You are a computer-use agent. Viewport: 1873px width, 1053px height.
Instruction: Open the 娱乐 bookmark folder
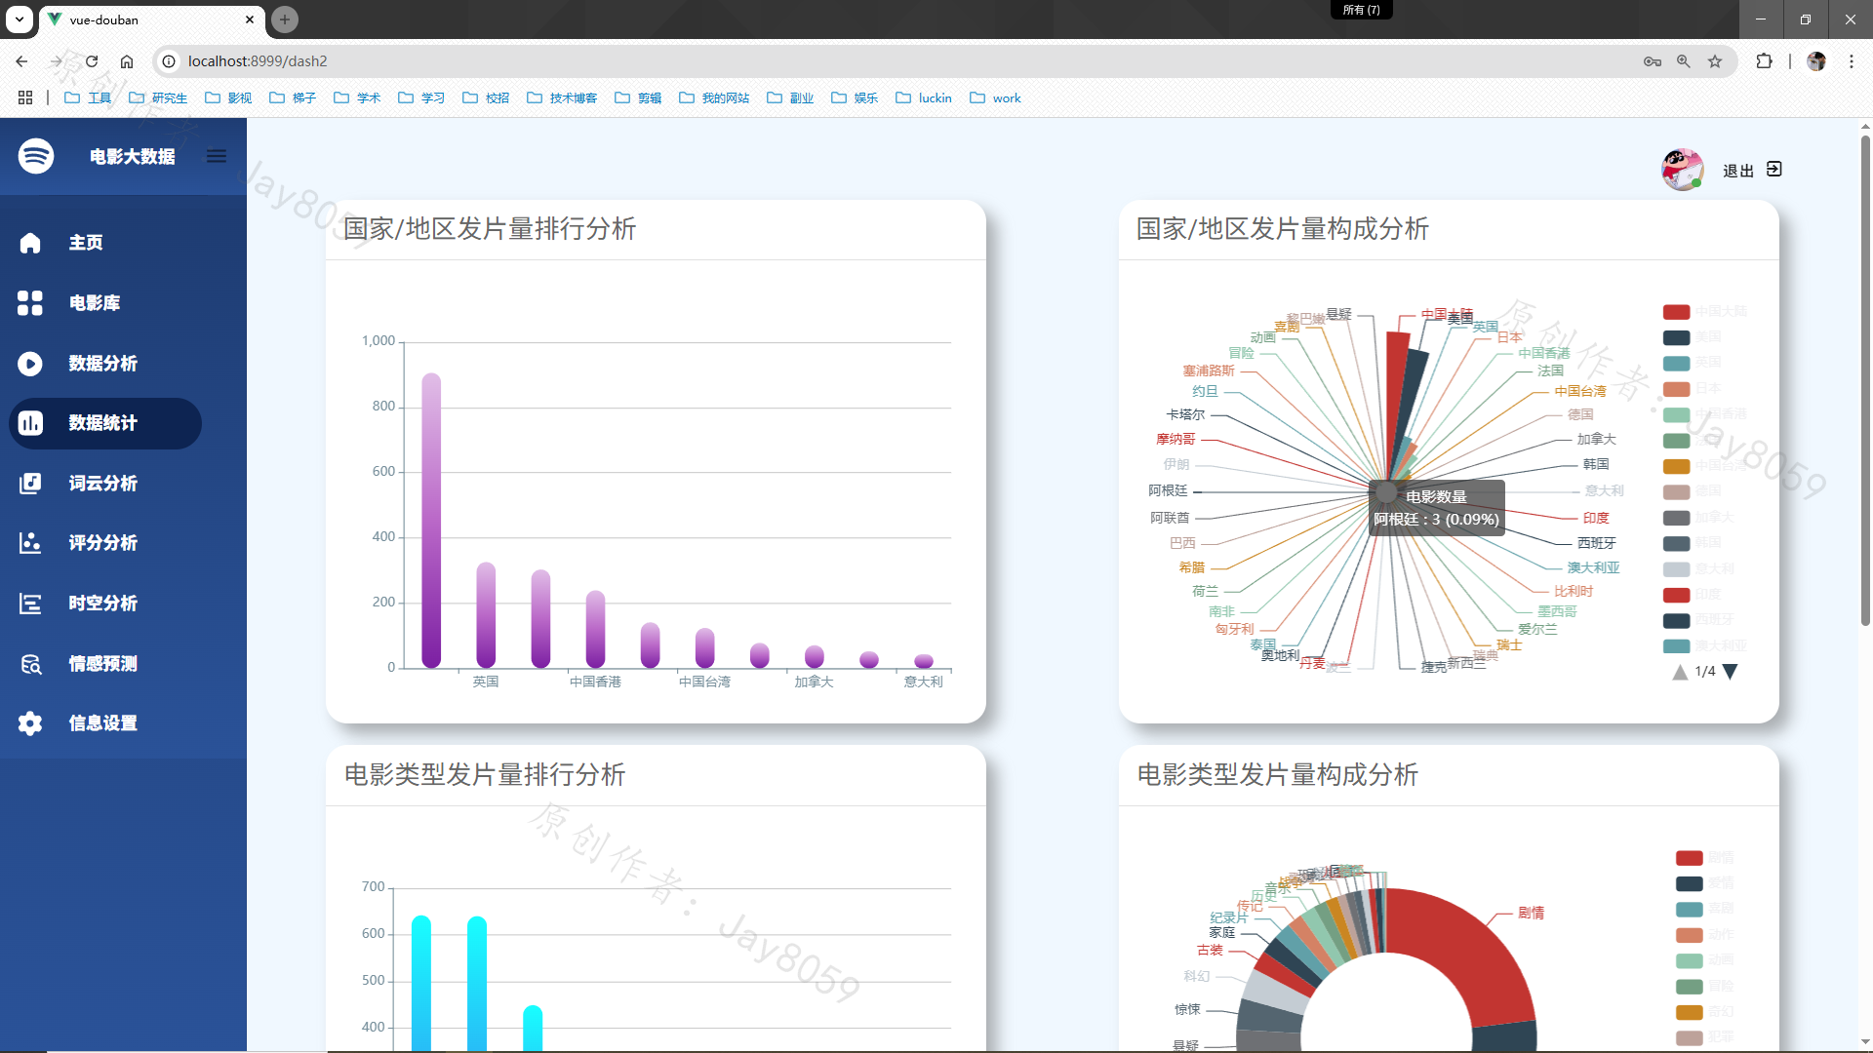click(x=855, y=97)
